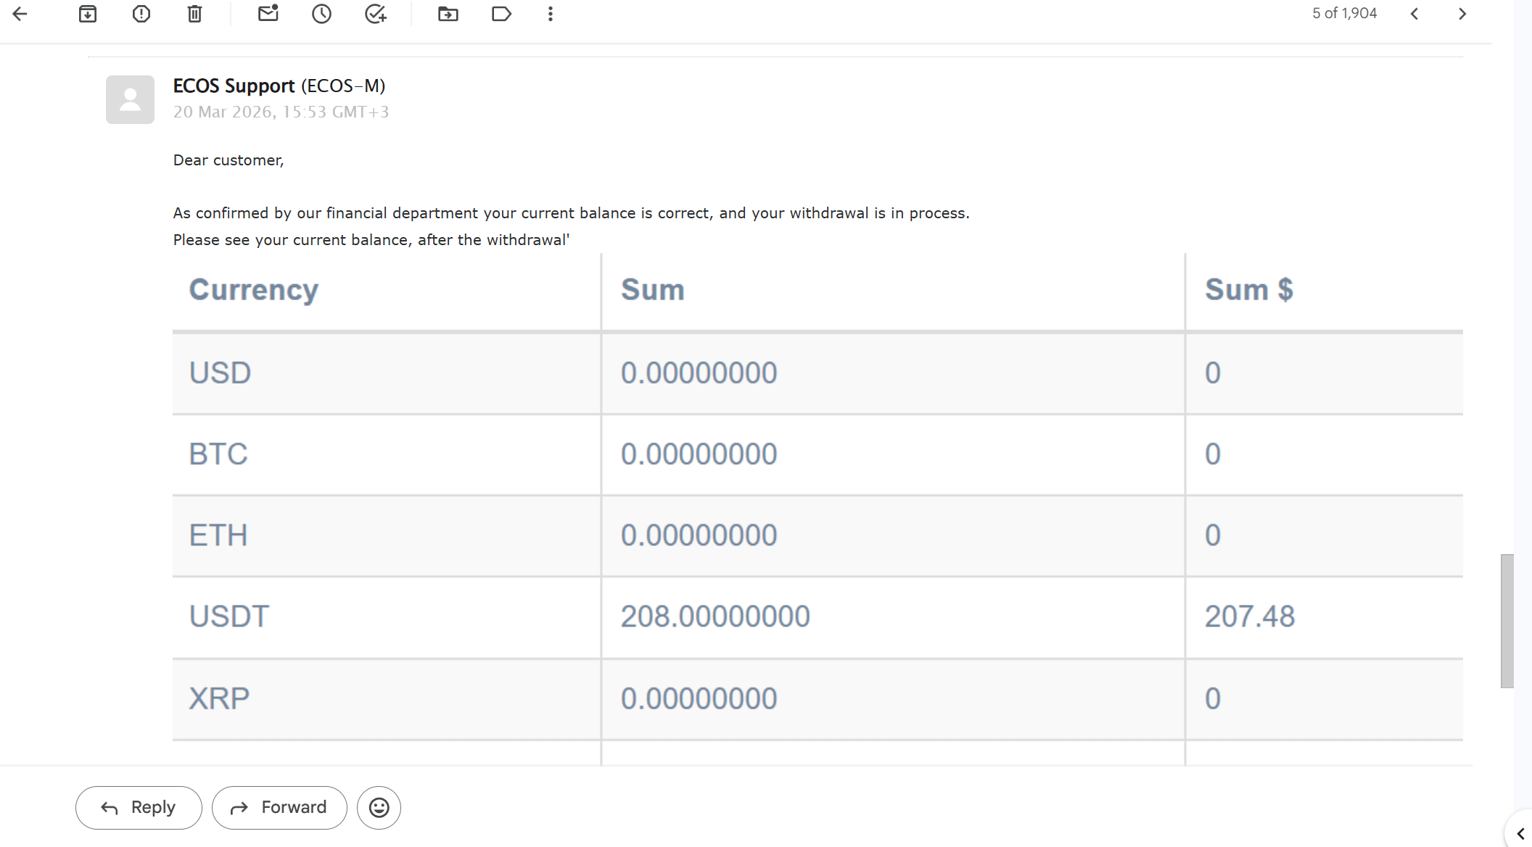Snooze this email with clock icon
The width and height of the screenshot is (1532, 847).
[x=321, y=14]
